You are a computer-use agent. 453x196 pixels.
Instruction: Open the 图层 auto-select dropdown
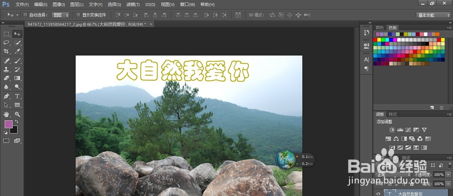[60, 15]
